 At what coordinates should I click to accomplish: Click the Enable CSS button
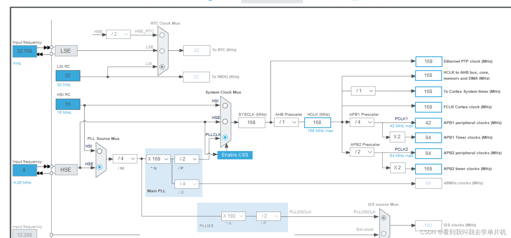pos(235,155)
